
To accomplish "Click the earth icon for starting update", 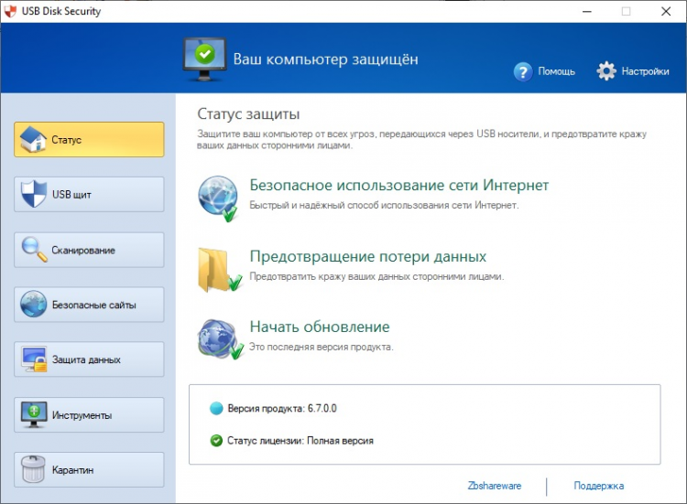I will coord(220,339).
